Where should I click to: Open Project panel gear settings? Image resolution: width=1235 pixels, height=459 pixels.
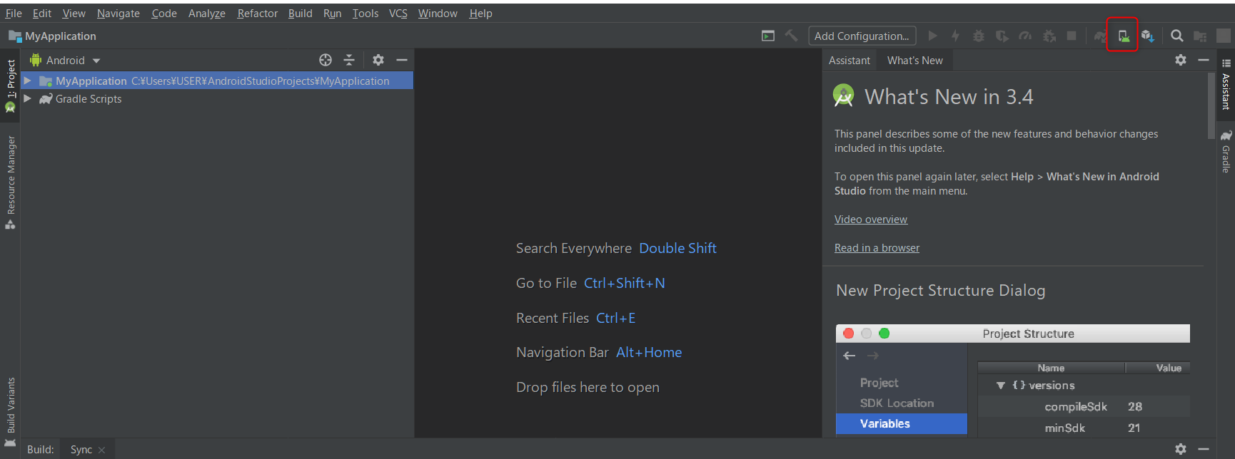[378, 61]
